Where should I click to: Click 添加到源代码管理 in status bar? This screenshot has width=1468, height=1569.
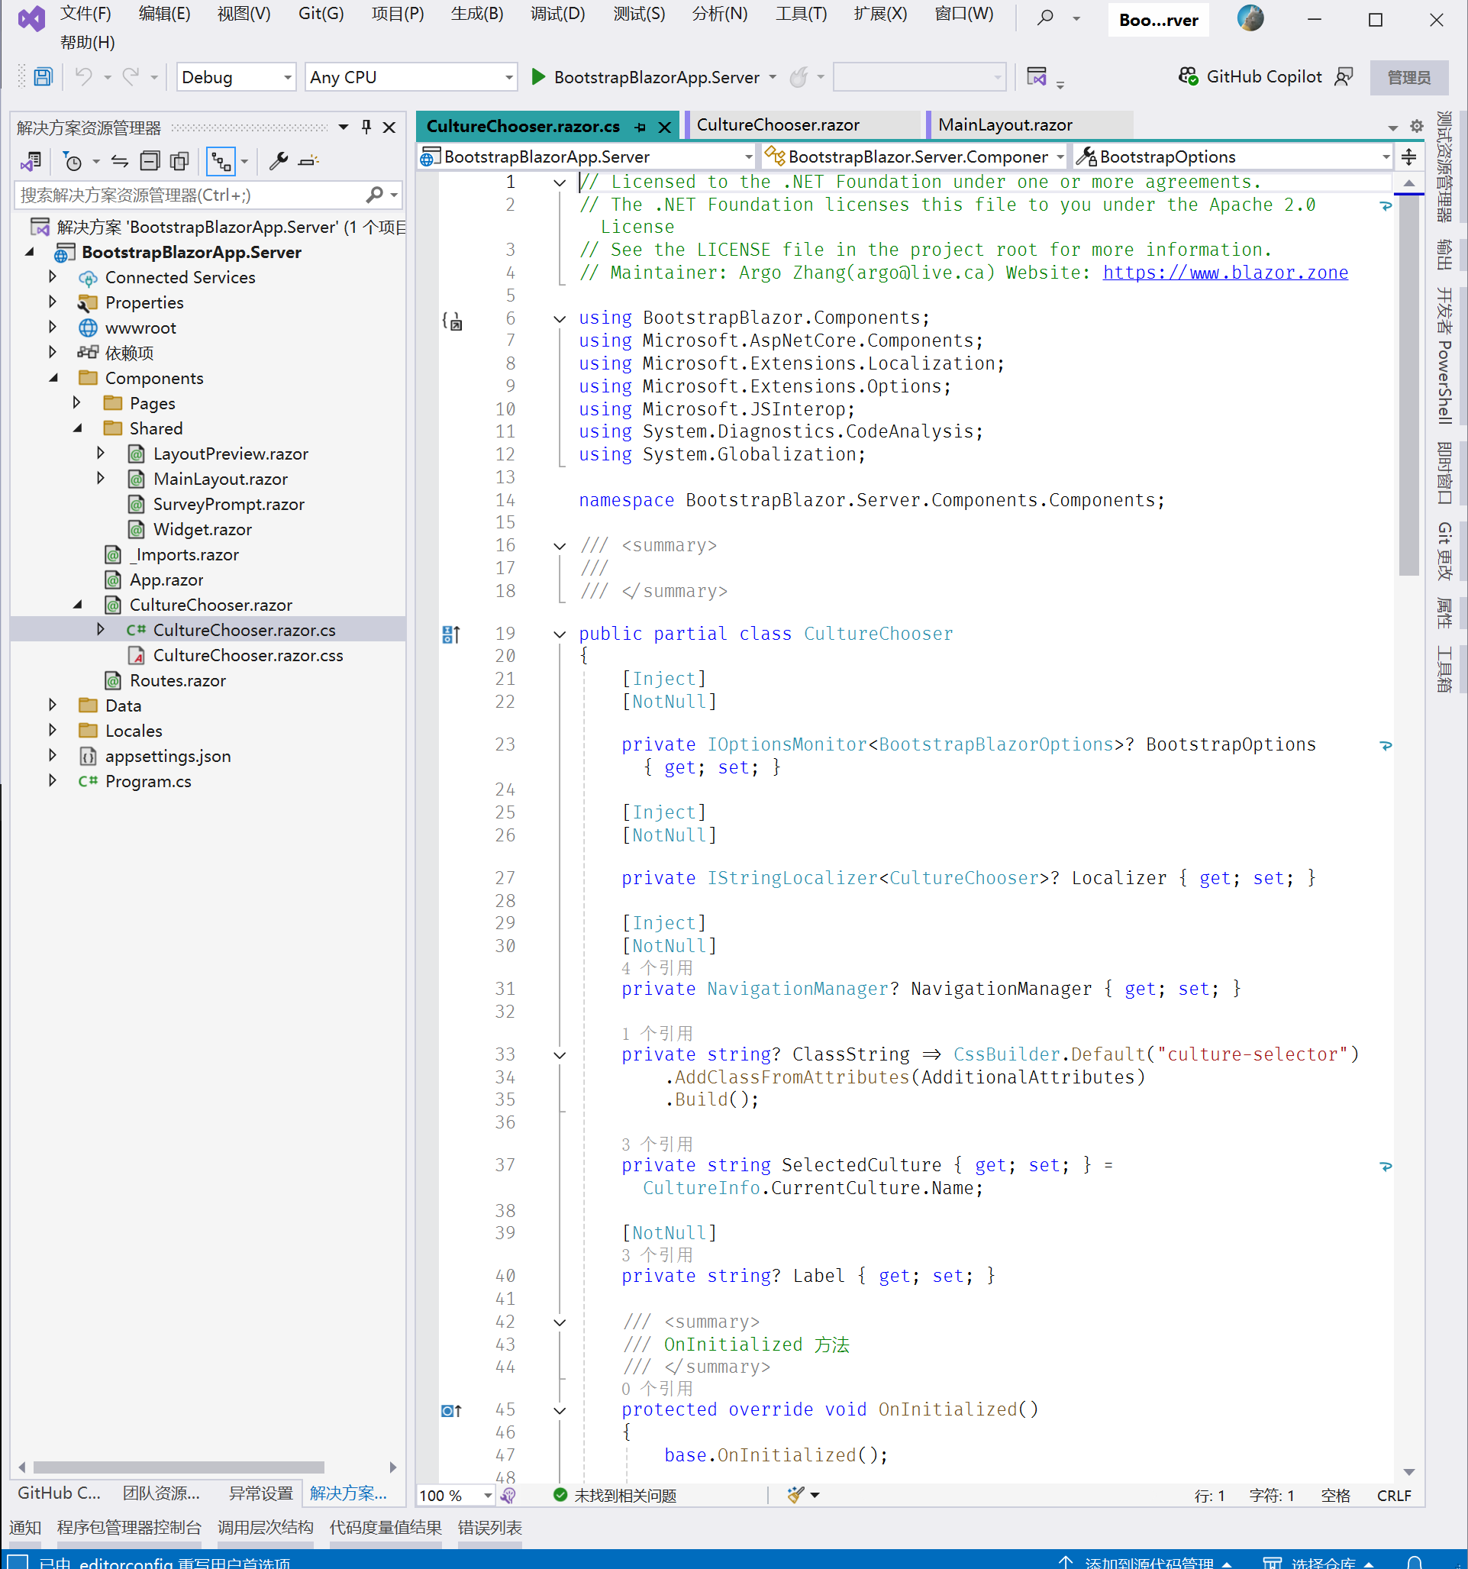[x=1147, y=1562]
